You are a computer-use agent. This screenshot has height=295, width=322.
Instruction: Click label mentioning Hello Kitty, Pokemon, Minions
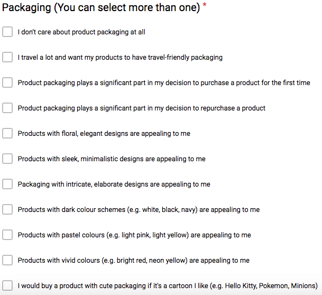coord(168,286)
